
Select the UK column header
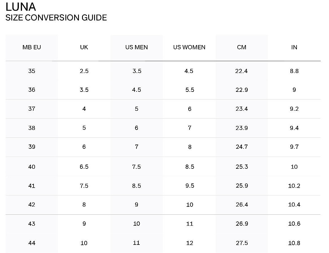coord(84,47)
